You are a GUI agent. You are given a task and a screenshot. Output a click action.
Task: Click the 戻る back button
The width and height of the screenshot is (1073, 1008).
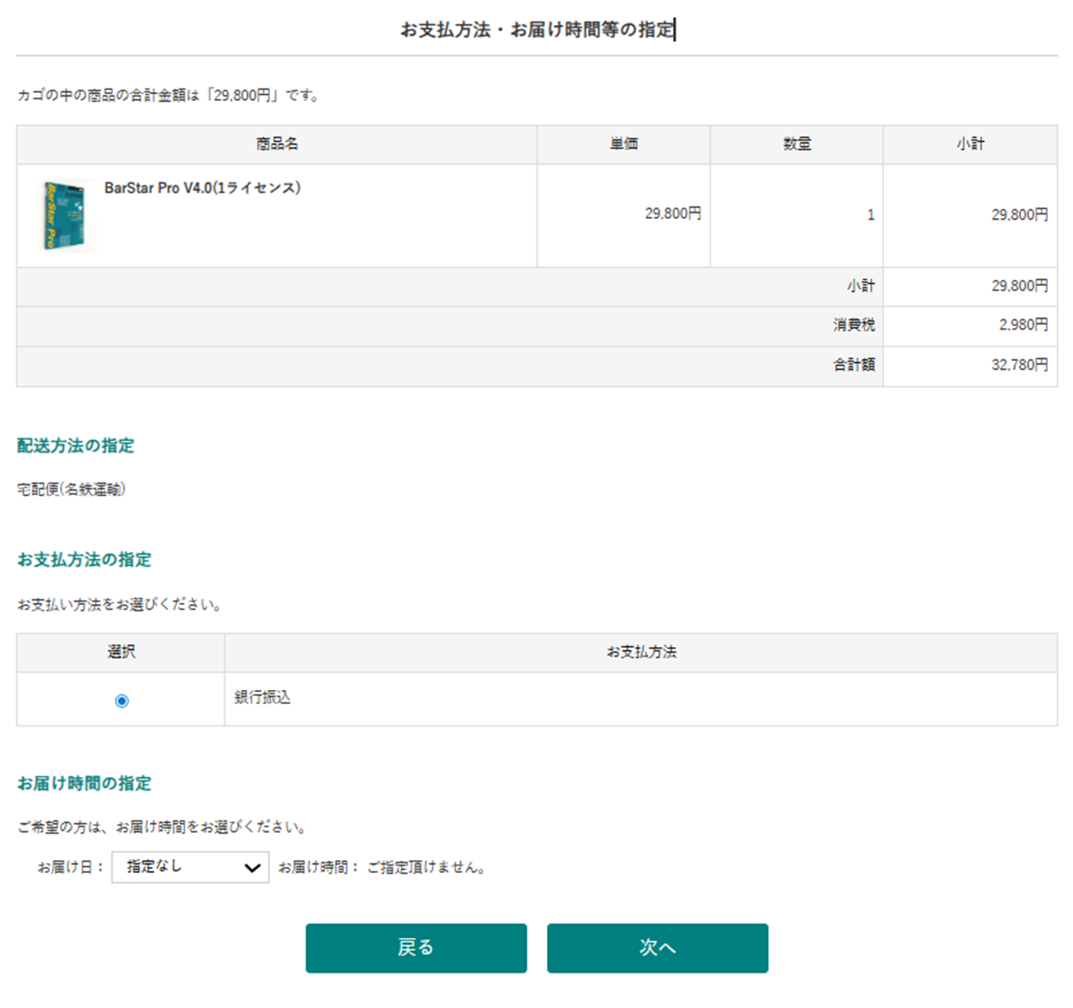click(416, 947)
